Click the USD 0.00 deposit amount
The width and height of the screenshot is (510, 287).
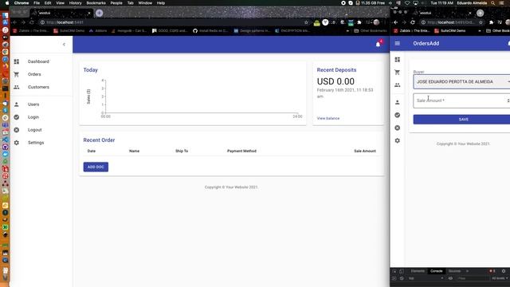(335, 81)
